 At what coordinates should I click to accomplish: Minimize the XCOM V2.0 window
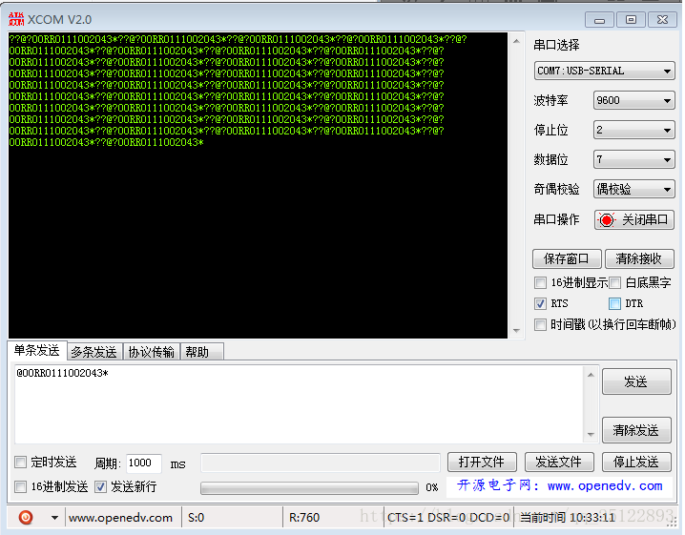click(x=600, y=20)
